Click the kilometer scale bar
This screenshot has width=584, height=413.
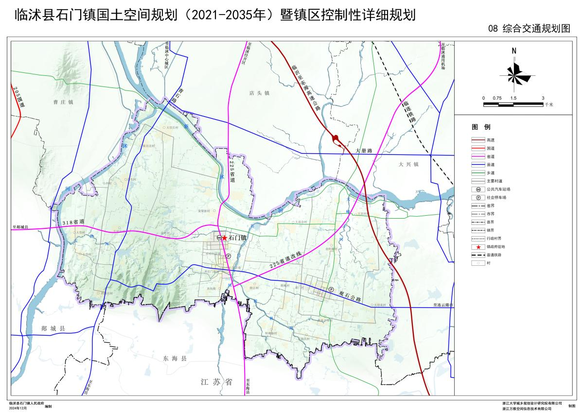(x=513, y=103)
